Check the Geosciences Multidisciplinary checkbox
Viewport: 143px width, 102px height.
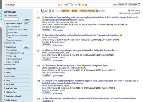pyautogui.click(x=7, y=35)
